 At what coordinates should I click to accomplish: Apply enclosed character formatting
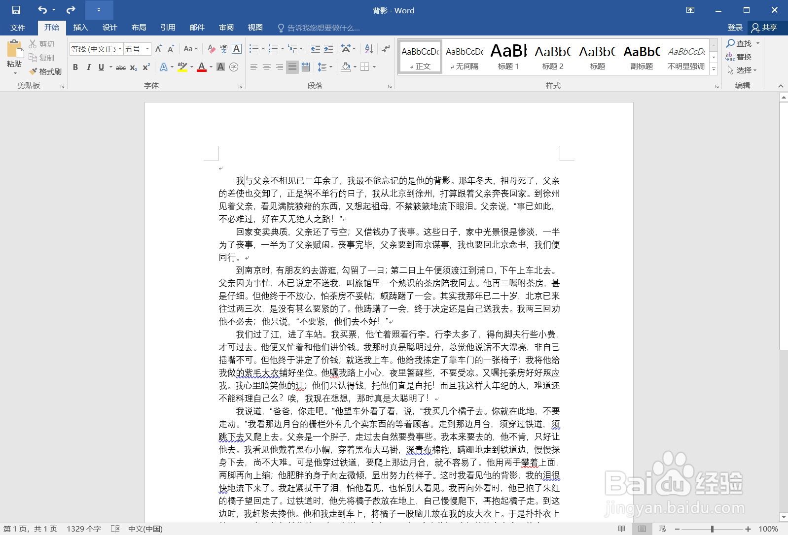point(234,67)
